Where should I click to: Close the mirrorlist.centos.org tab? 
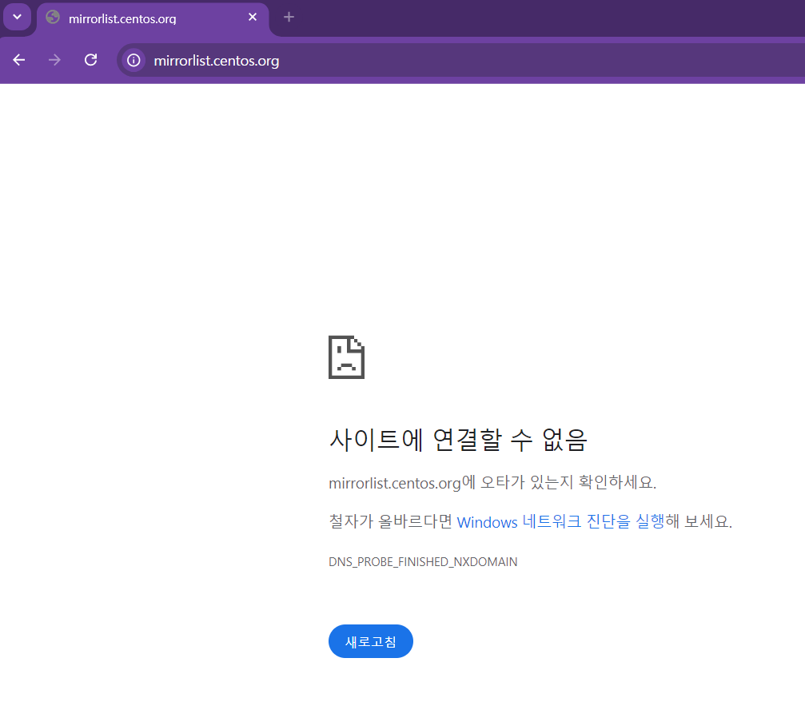click(252, 17)
